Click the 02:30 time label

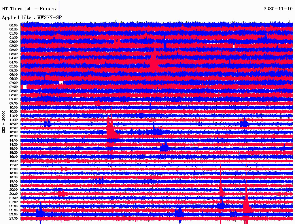[13, 46]
